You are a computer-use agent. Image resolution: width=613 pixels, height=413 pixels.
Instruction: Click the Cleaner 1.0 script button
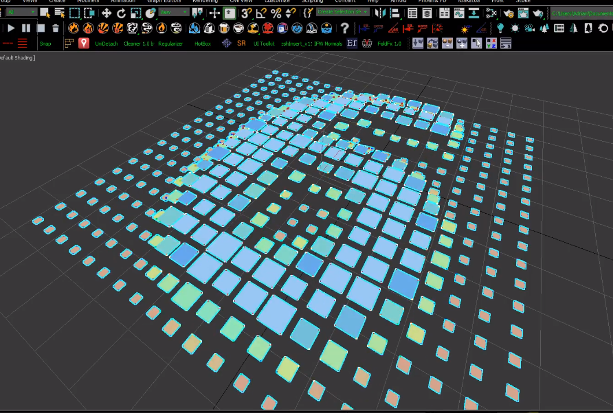(139, 44)
